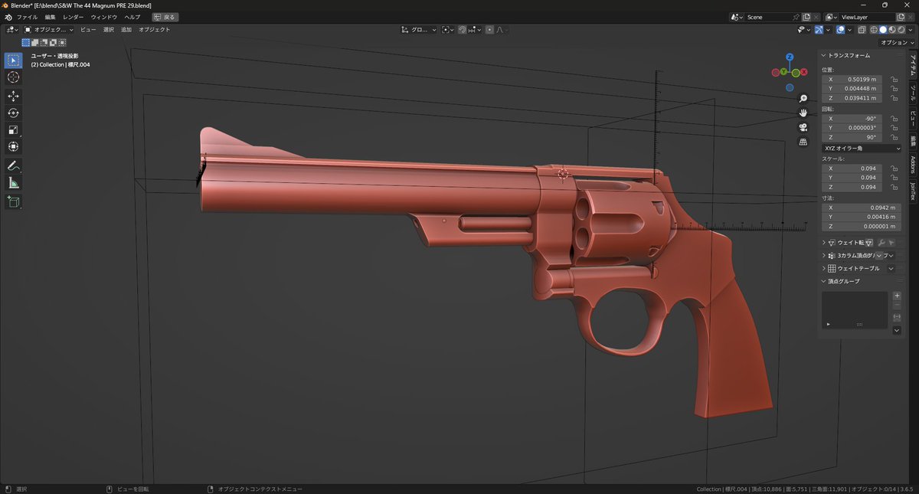The width and height of the screenshot is (919, 494).
Task: Switch to the Addons sidebar tab
Action: (x=913, y=165)
